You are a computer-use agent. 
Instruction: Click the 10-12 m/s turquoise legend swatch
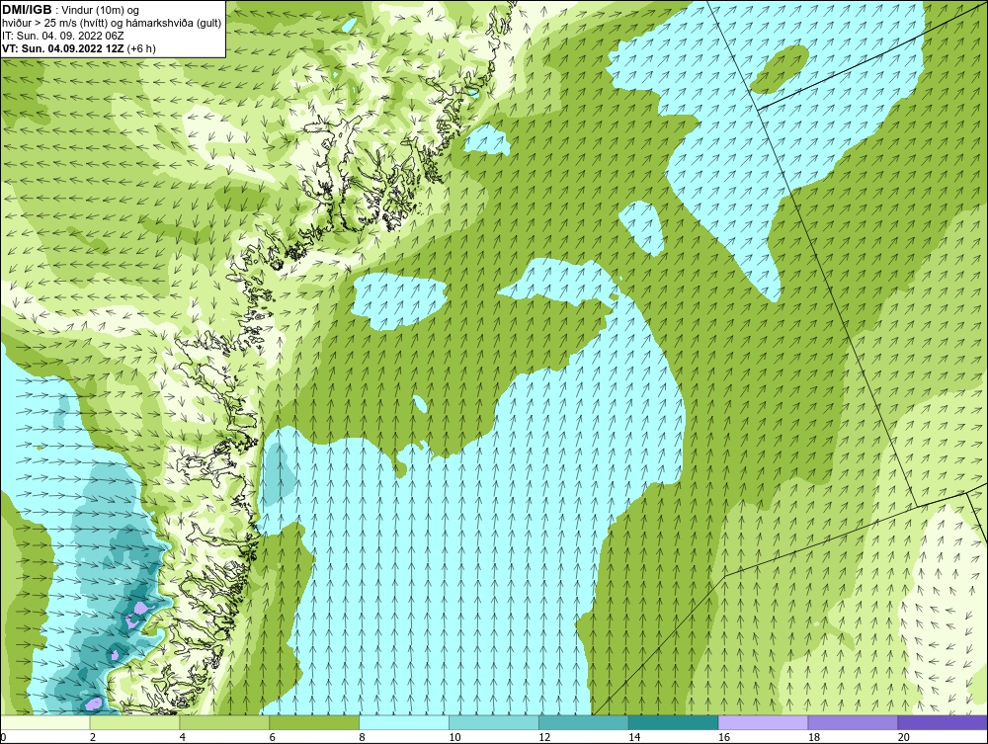[494, 722]
